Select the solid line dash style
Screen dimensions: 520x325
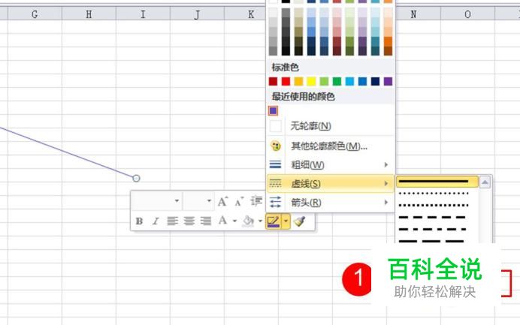[437, 182]
